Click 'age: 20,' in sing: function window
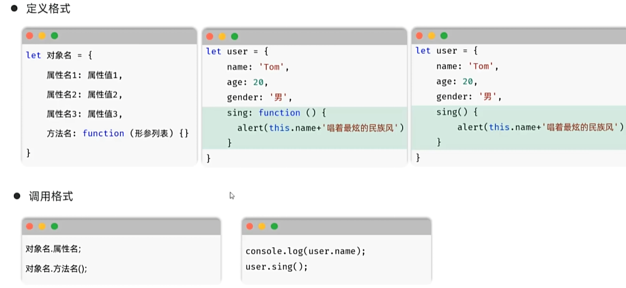This screenshot has height=288, width=626. pos(247,83)
